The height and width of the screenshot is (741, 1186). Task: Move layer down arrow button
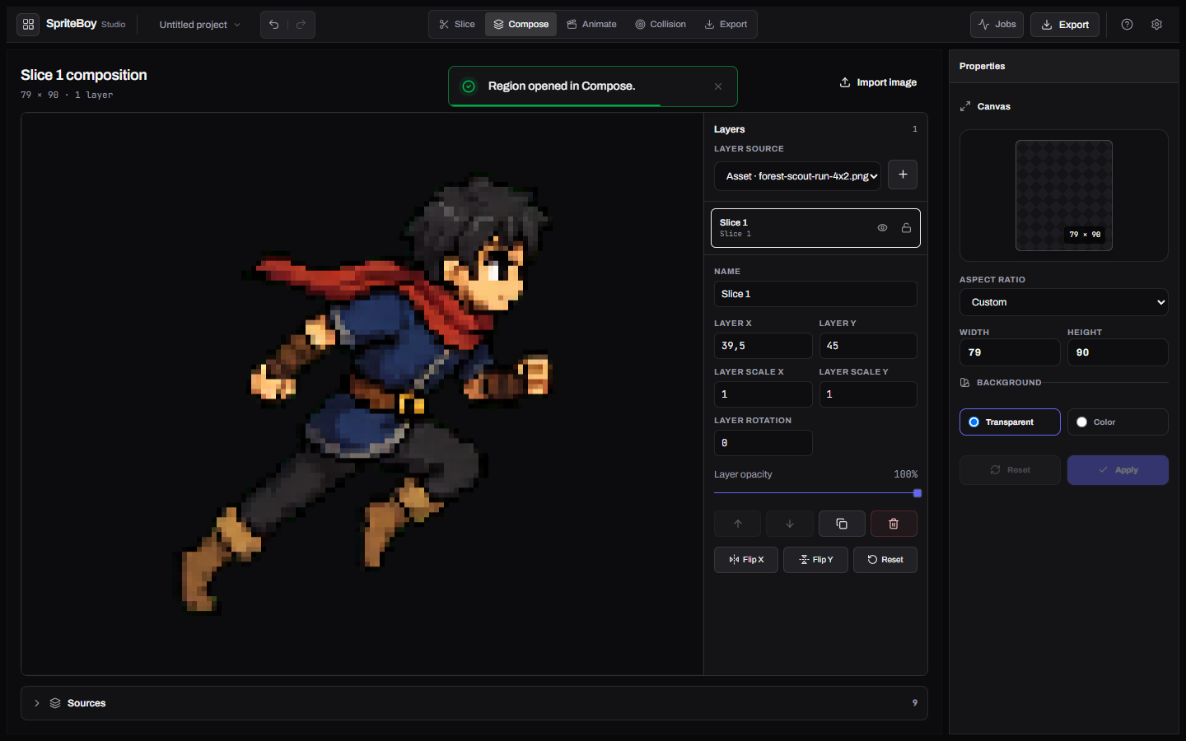pyautogui.click(x=790, y=524)
